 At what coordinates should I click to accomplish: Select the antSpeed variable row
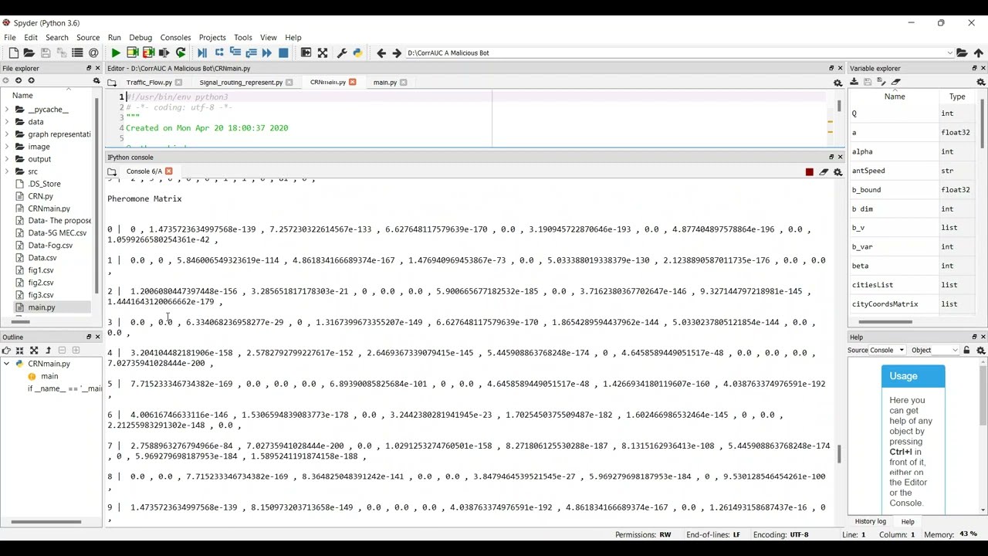click(x=912, y=171)
